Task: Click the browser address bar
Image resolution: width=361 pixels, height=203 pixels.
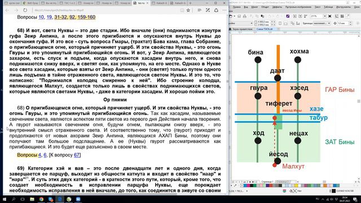Action: (x=106, y=10)
